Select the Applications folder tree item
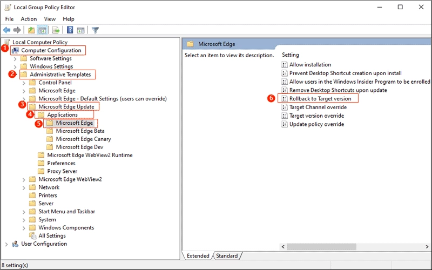Image resolution: width=432 pixels, height=270 pixels. coord(62,114)
